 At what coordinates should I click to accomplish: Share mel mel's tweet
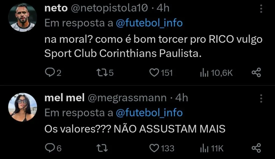(256, 148)
